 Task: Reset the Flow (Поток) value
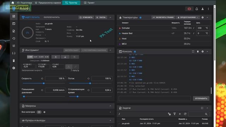tap(89, 79)
